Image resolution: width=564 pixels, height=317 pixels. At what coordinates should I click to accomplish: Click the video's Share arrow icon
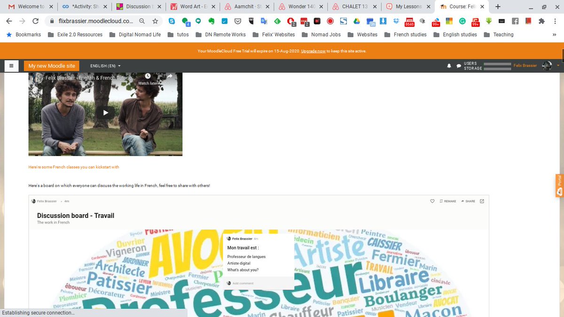pyautogui.click(x=169, y=76)
